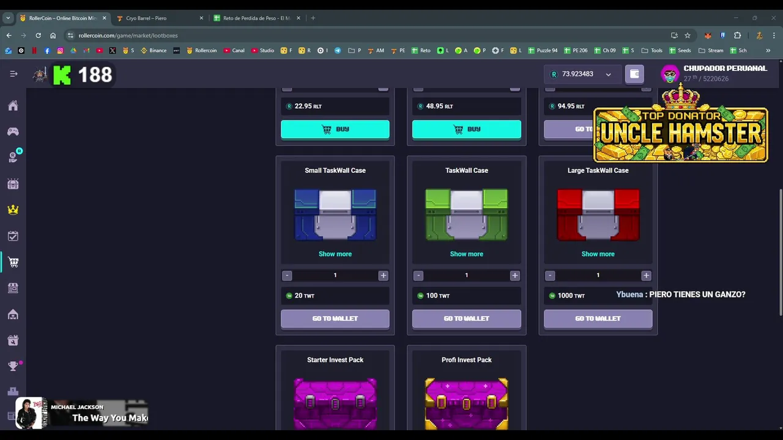Open a new browser tab
Screen dimensions: 783x440
click(313, 18)
